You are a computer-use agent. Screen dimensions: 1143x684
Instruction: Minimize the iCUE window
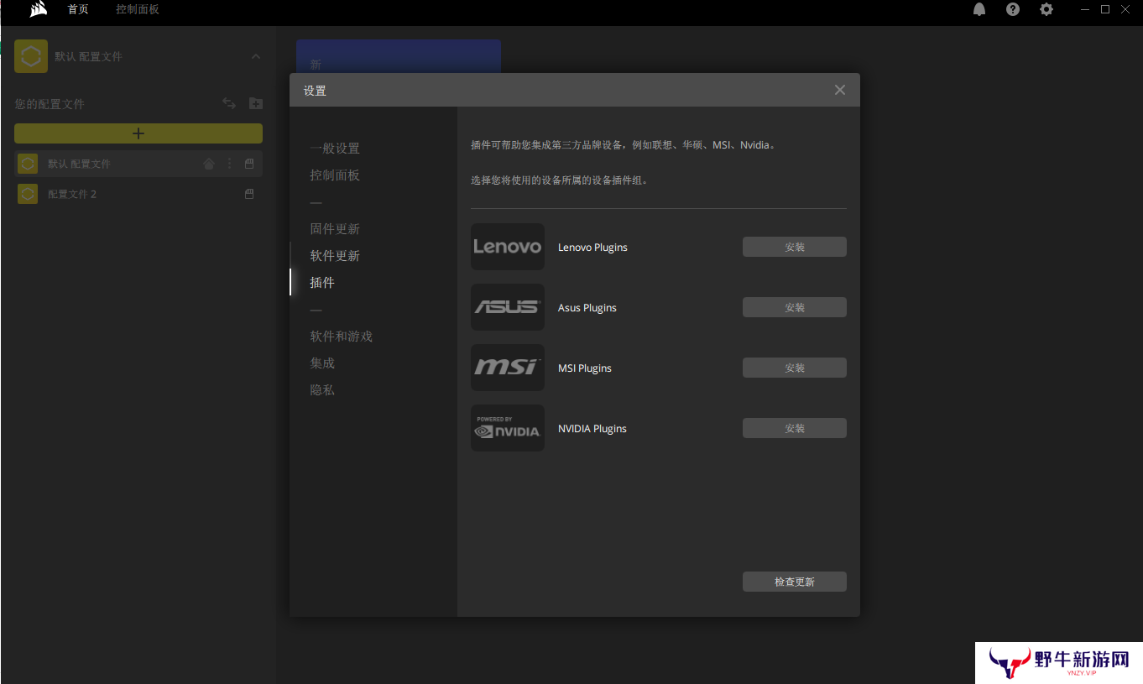tap(1085, 9)
